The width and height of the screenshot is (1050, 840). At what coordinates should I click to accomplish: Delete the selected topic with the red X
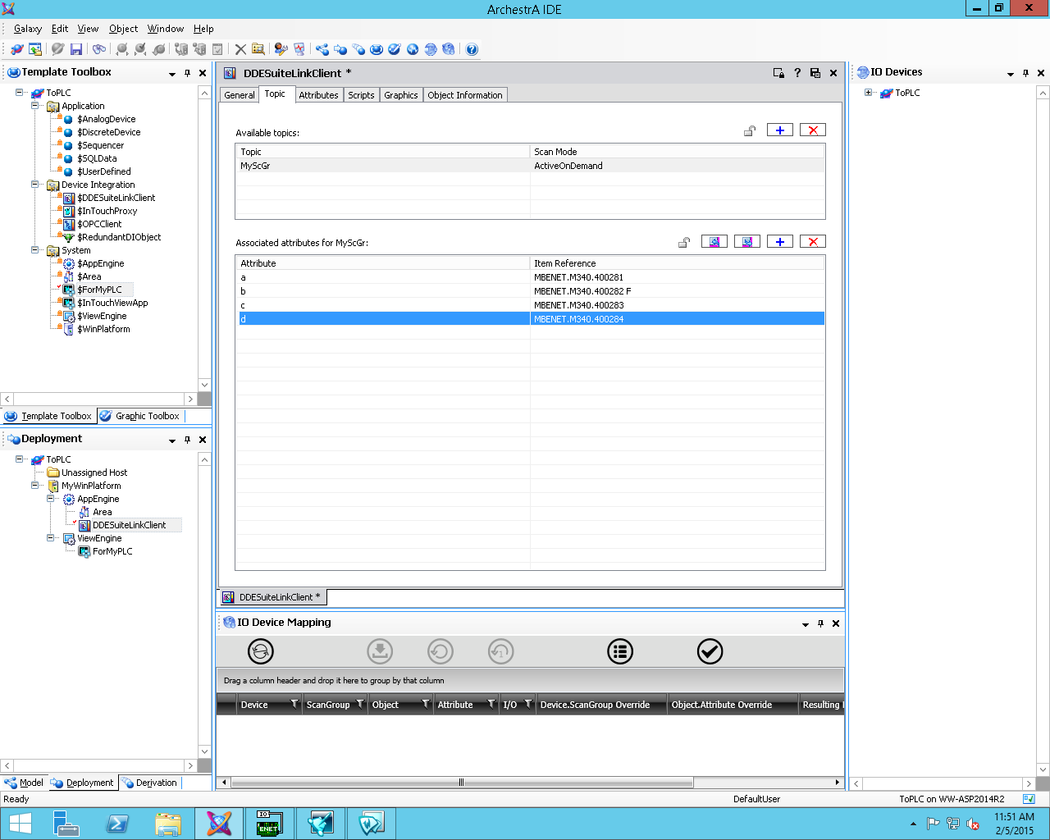click(812, 130)
